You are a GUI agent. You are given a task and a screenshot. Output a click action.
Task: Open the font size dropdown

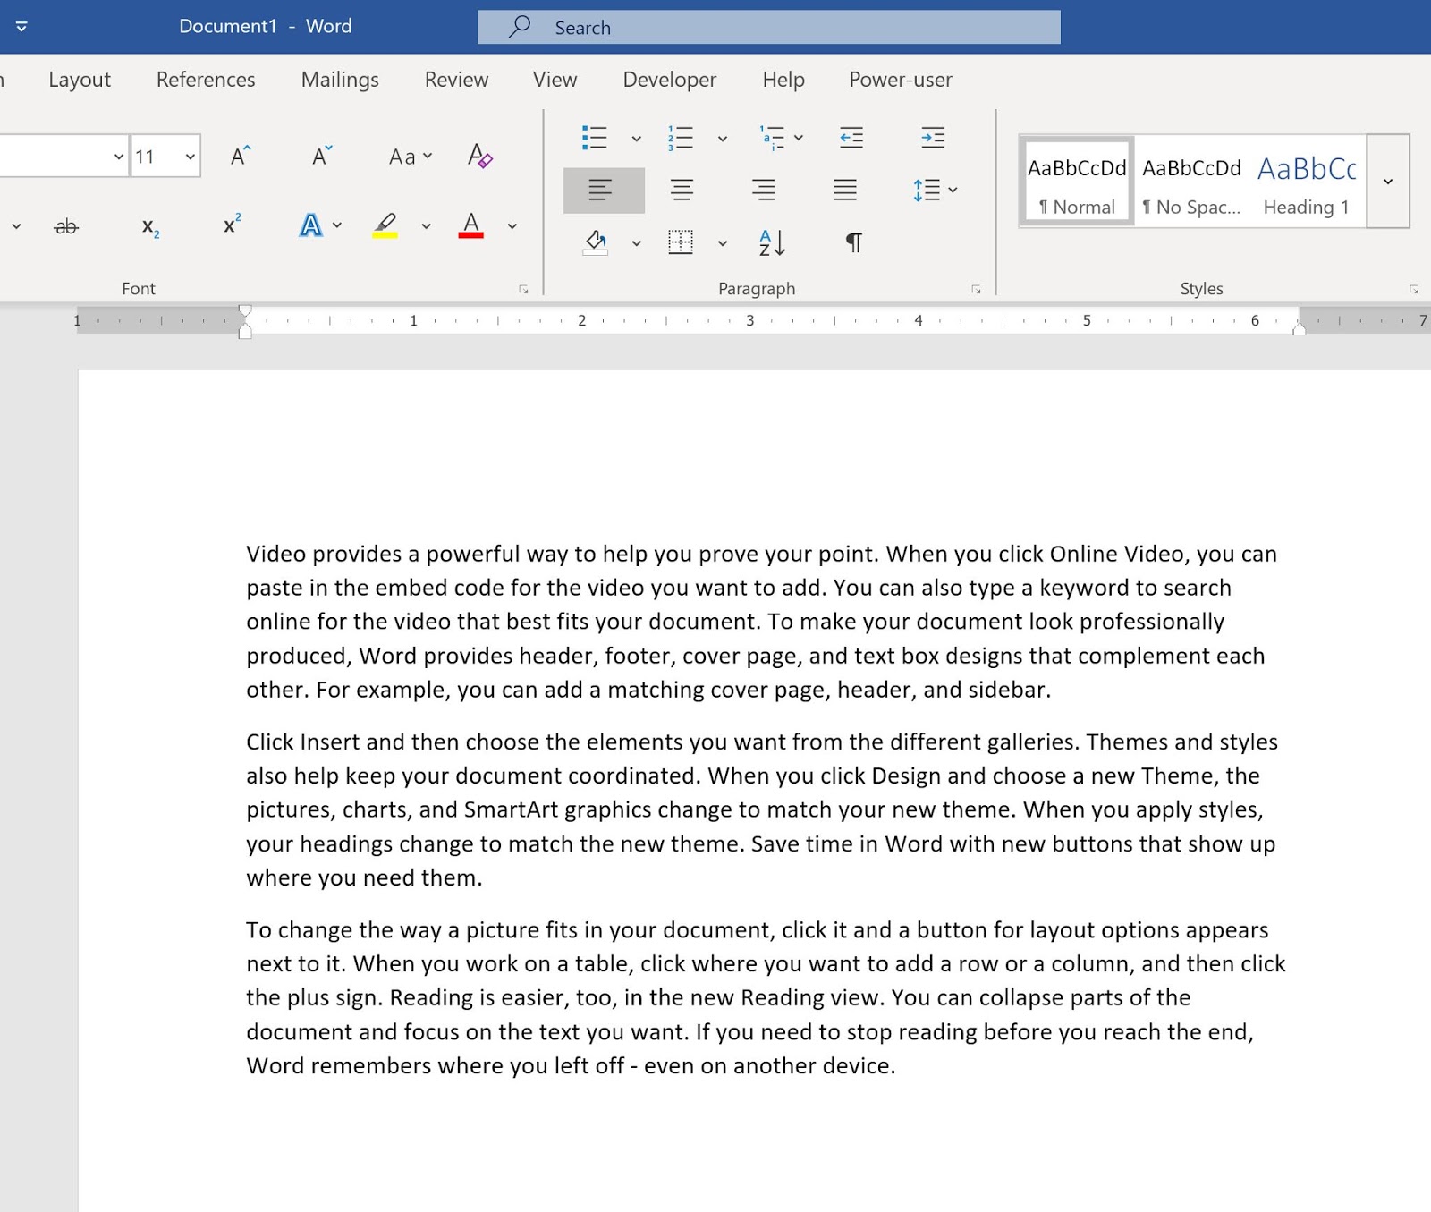pyautogui.click(x=190, y=156)
